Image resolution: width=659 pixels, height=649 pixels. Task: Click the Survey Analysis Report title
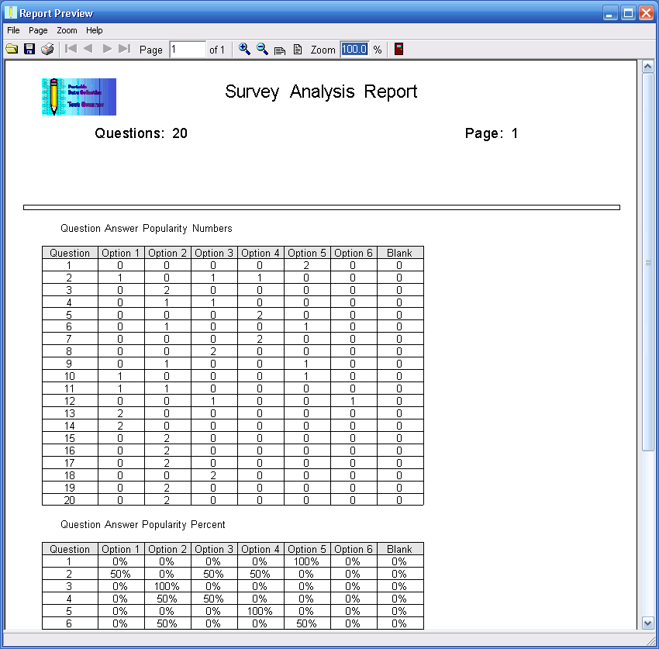click(x=321, y=91)
